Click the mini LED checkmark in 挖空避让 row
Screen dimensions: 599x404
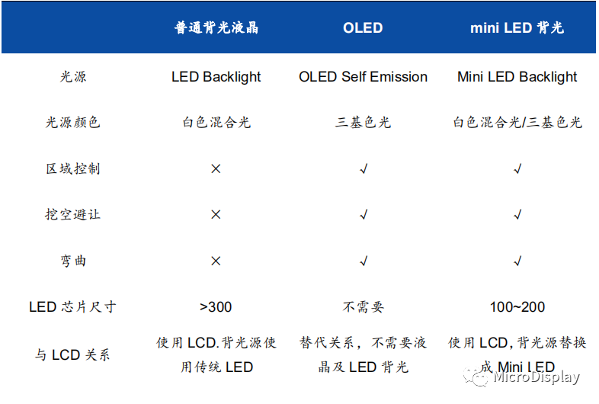click(517, 214)
